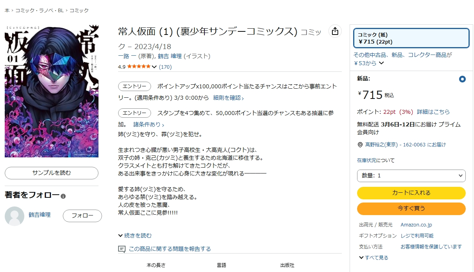The width and height of the screenshot is (474, 272).
Task: Click the report issue speech bubble icon
Action: [x=122, y=249]
